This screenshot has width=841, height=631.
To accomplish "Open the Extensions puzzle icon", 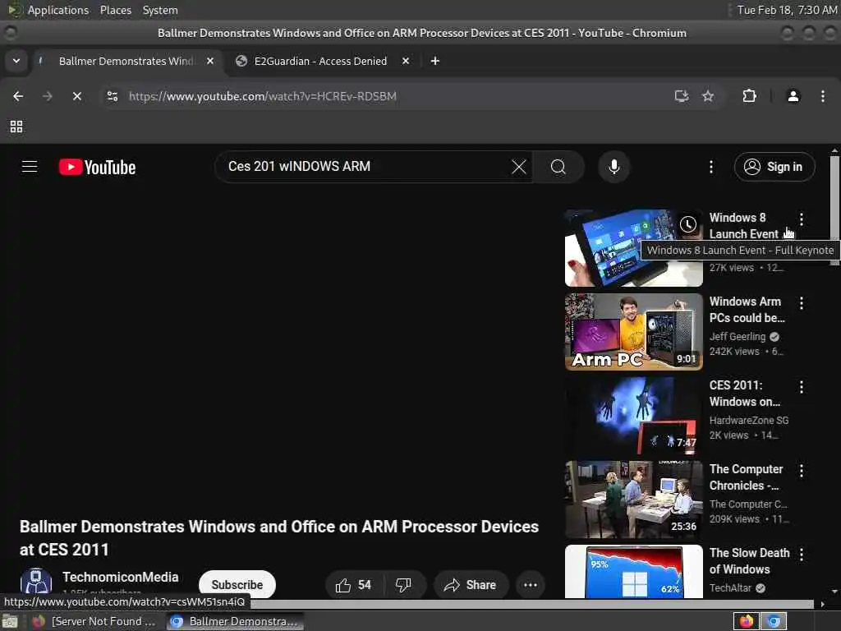I will coord(749,96).
